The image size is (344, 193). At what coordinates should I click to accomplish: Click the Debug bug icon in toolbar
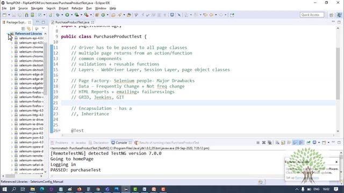point(58,15)
